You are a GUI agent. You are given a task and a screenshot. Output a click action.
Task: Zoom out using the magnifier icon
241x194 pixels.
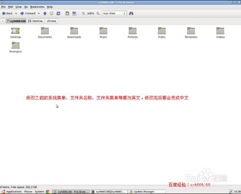pos(83,14)
